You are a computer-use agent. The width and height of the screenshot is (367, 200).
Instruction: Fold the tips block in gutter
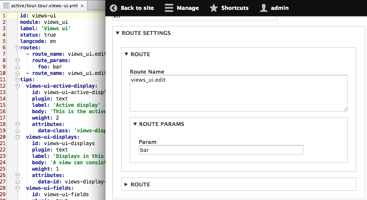(17, 80)
